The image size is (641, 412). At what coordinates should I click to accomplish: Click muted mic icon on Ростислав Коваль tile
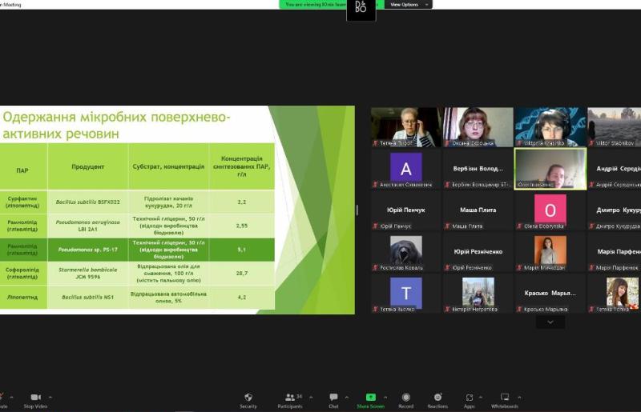(x=375, y=267)
